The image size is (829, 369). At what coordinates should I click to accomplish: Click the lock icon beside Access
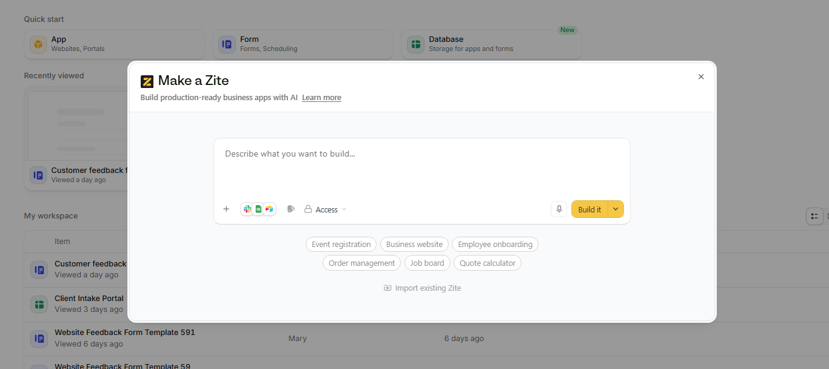[308, 209]
